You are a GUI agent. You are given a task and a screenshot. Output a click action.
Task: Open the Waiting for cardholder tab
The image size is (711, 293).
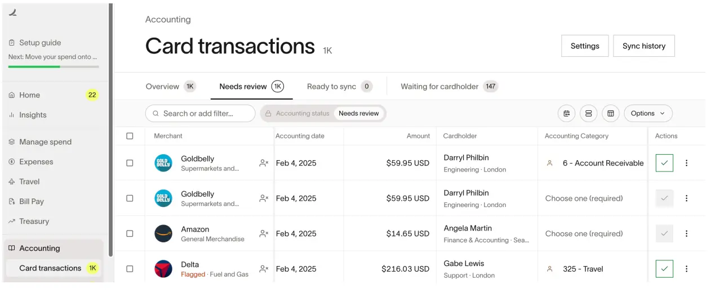coord(439,87)
